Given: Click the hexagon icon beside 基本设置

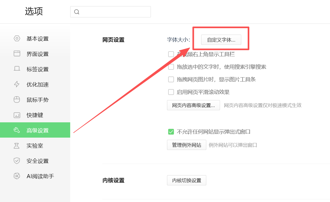Looking at the screenshot, I should pos(17,39).
